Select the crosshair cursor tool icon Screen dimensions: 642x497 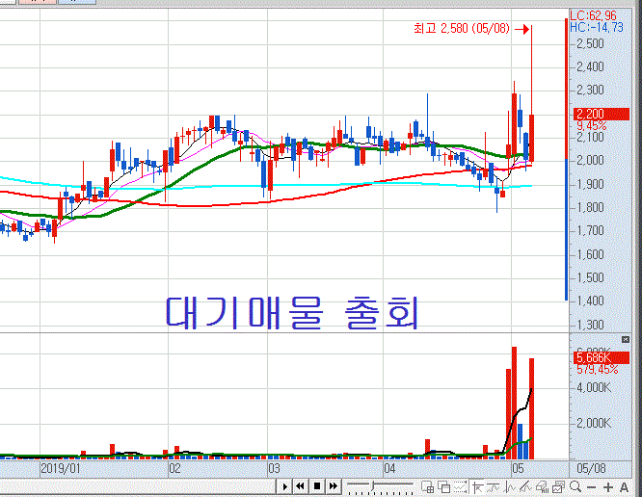[477, 486]
